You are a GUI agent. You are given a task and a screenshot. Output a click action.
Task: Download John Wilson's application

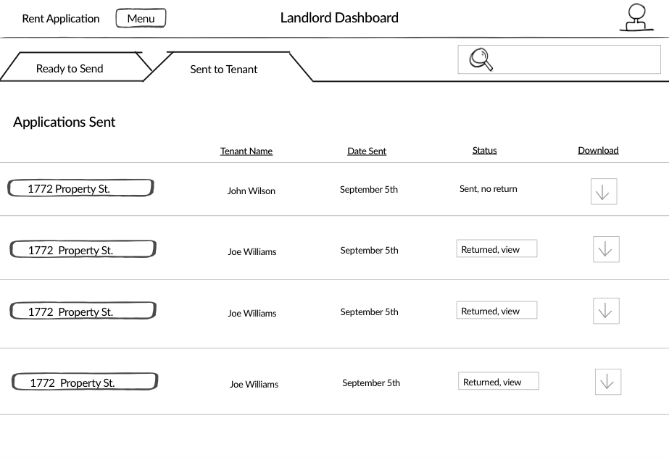coord(604,191)
